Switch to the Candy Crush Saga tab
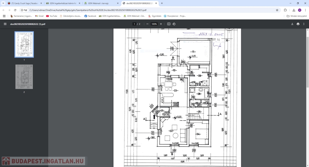 coord(23,3)
